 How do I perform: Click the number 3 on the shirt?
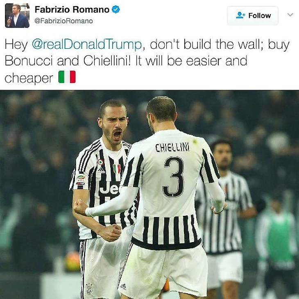174,177
